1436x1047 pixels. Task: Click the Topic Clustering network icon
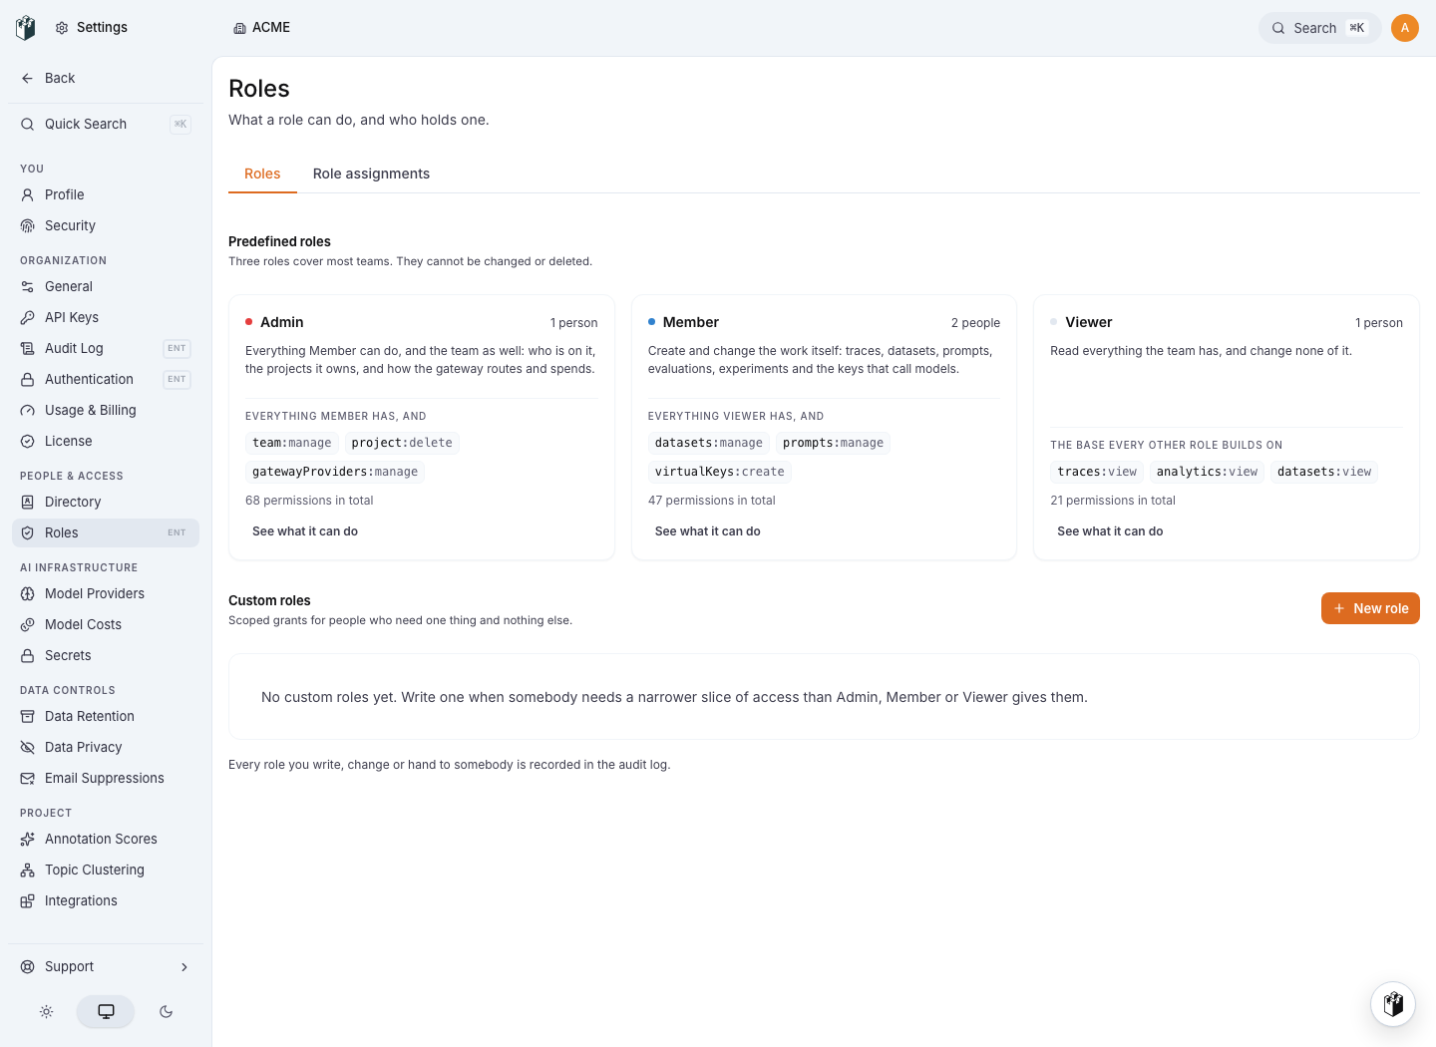28,870
